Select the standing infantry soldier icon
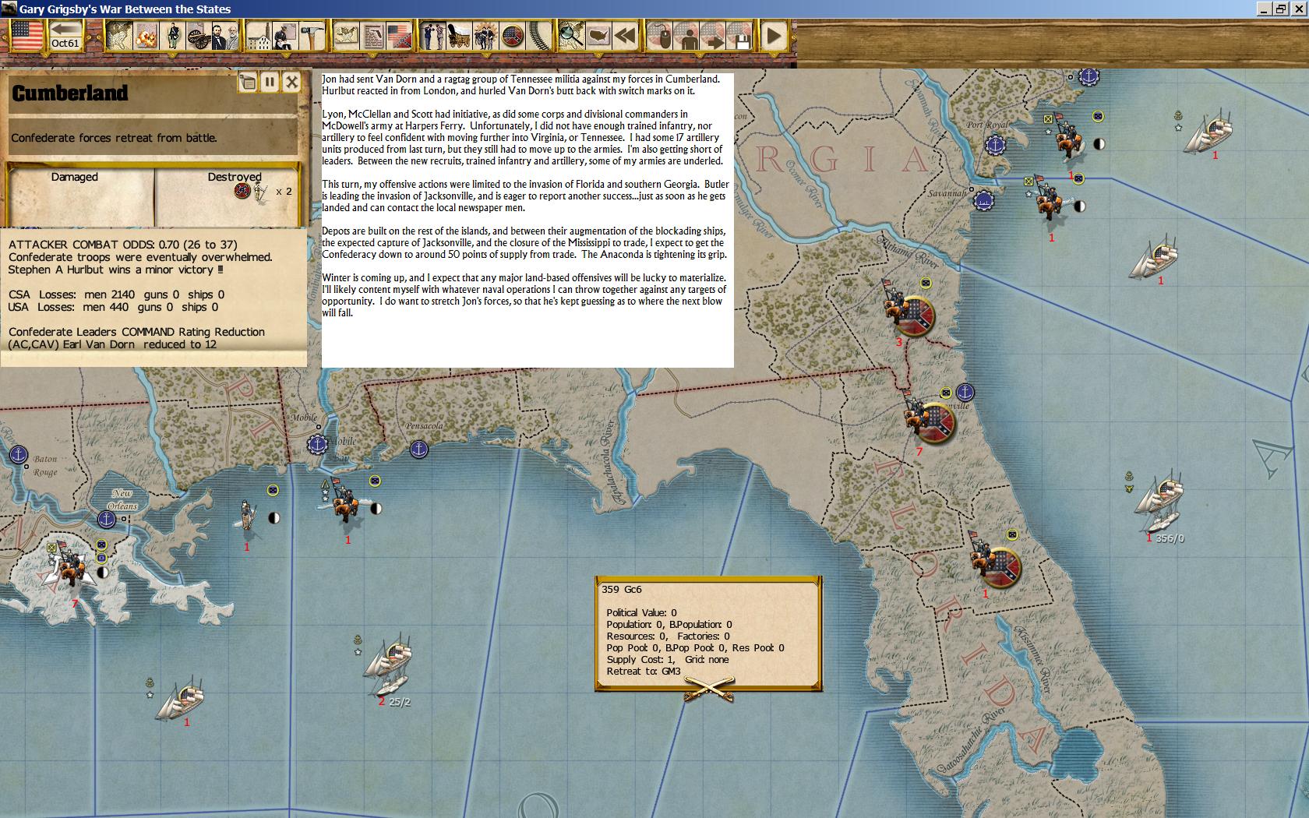Screen dimensions: 1309x818 [173, 36]
